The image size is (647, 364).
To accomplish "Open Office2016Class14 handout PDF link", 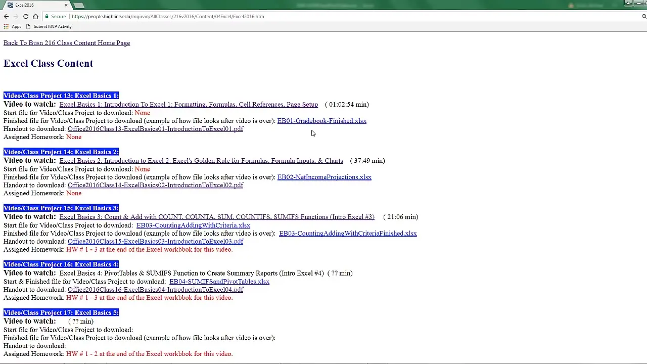I will pyautogui.click(x=155, y=185).
